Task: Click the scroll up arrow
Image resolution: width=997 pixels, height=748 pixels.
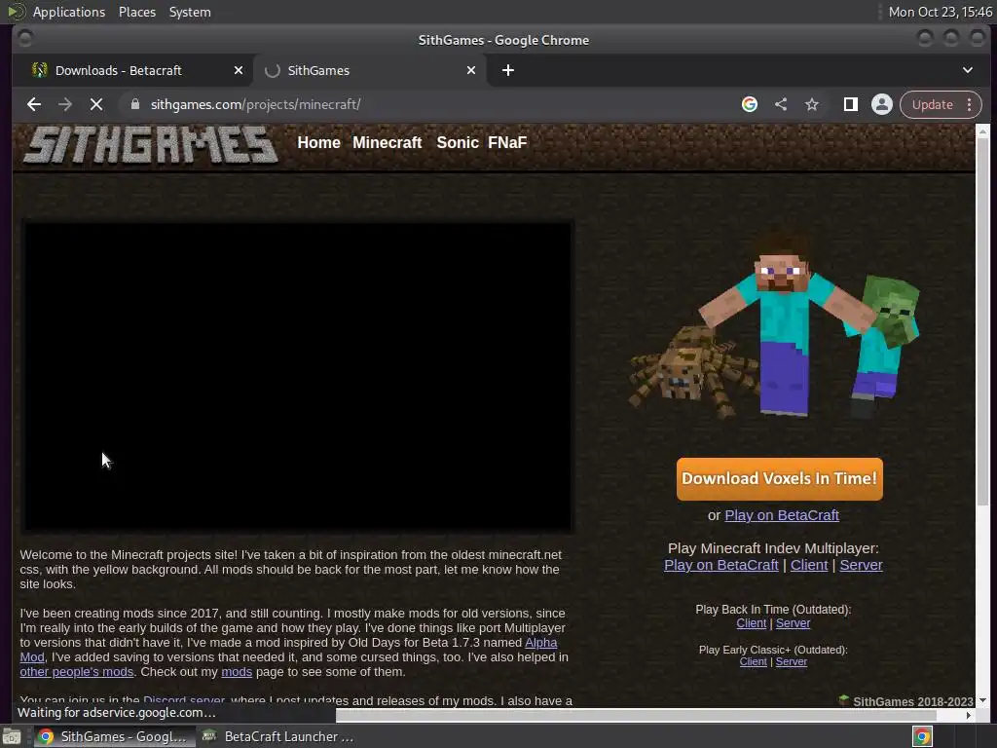Action: pos(982,131)
